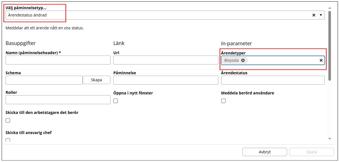This screenshot has height=162, width=339.
Task: Click the scrollbar up arrow
Action: point(330,8)
